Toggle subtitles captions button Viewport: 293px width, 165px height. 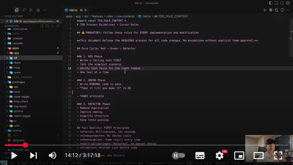[x=200, y=156]
